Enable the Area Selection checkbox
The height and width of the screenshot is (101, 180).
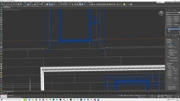[168, 52]
